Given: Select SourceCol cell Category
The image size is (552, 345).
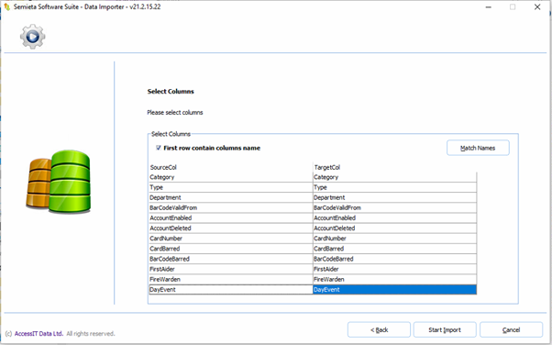Looking at the screenshot, I should 231,177.
